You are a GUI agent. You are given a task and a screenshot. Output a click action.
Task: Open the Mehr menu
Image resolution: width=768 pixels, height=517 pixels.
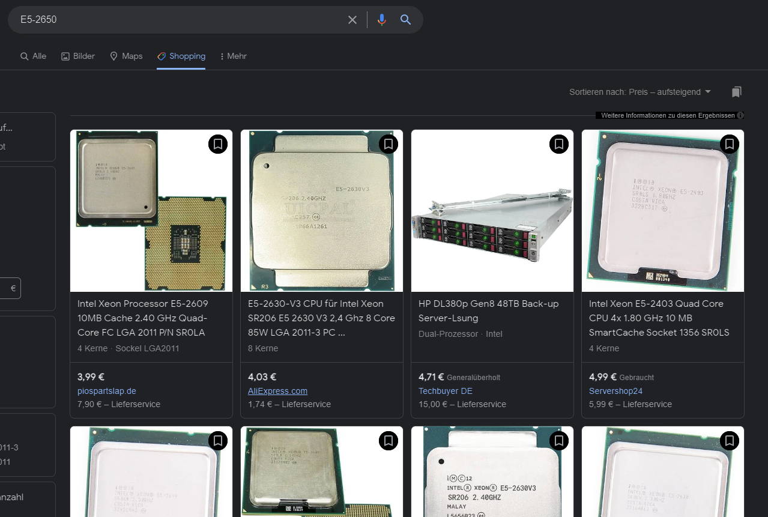coord(234,56)
